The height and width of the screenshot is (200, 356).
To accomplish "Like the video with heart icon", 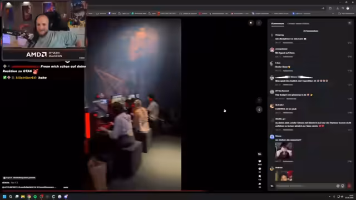I will (260, 162).
